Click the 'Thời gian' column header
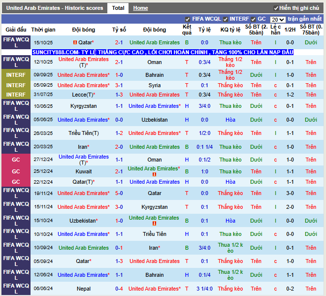Screen dimensions: 326x296 (x=43, y=30)
